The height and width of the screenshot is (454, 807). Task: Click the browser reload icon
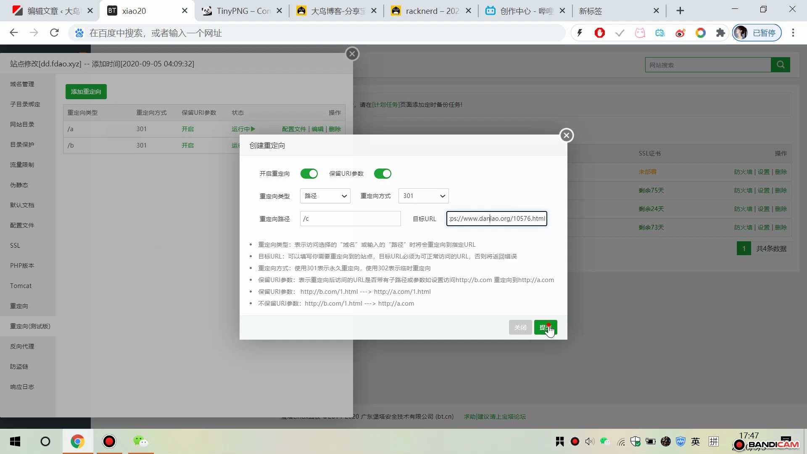(54, 33)
